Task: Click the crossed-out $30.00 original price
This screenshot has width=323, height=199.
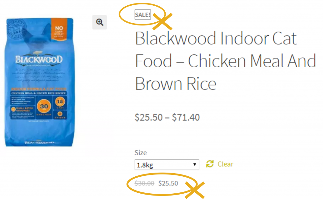Action: [x=144, y=183]
